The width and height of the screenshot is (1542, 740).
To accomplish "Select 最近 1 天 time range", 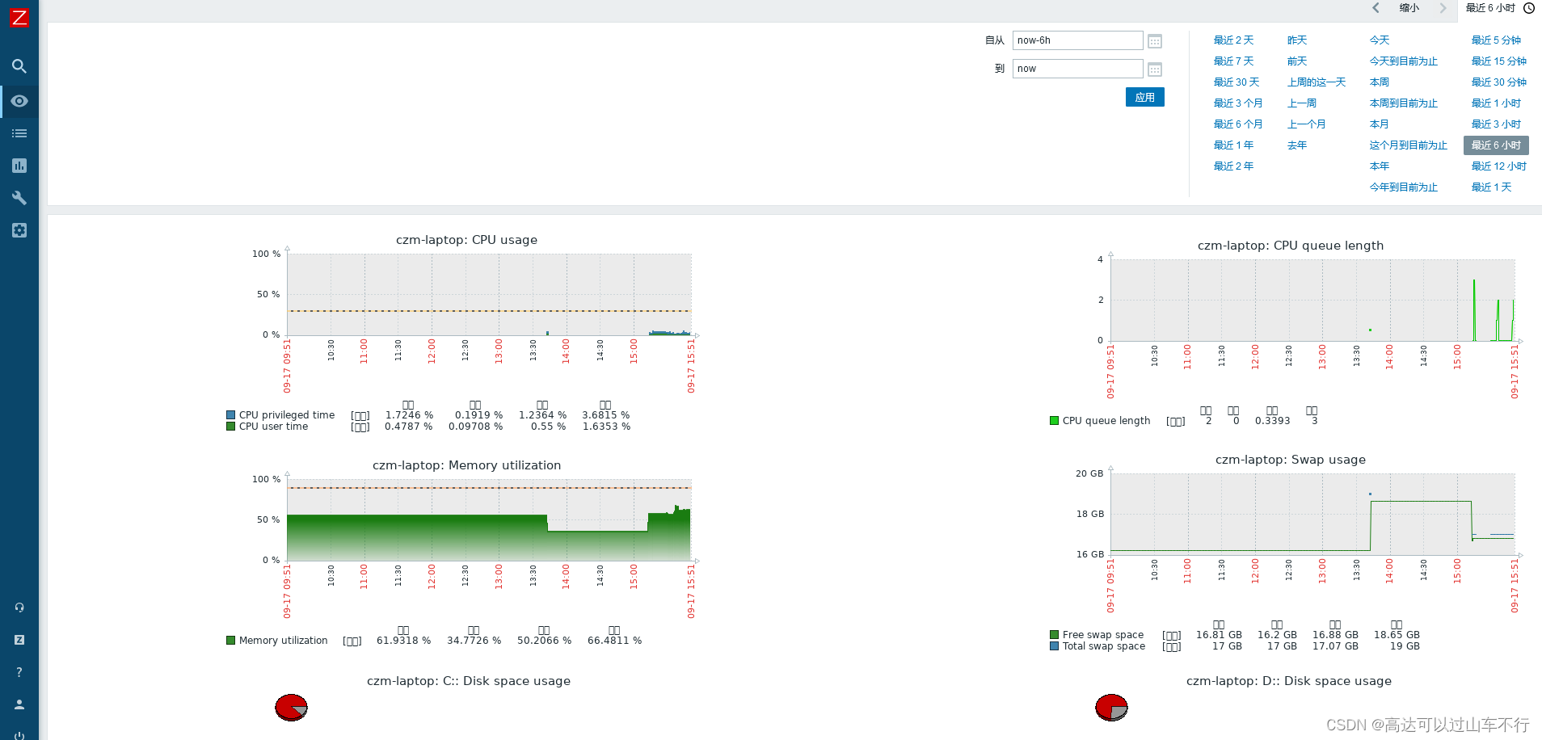I will coord(1491,187).
